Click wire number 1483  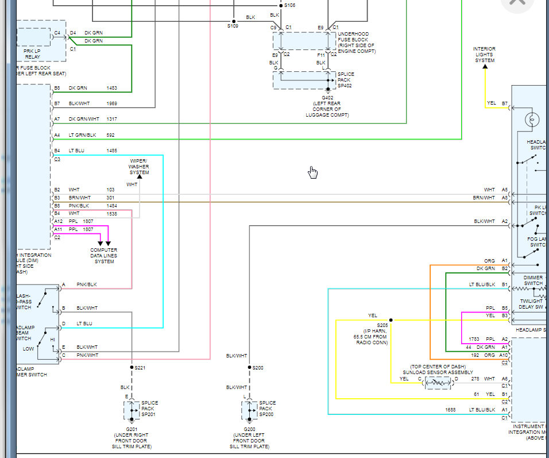point(111,88)
